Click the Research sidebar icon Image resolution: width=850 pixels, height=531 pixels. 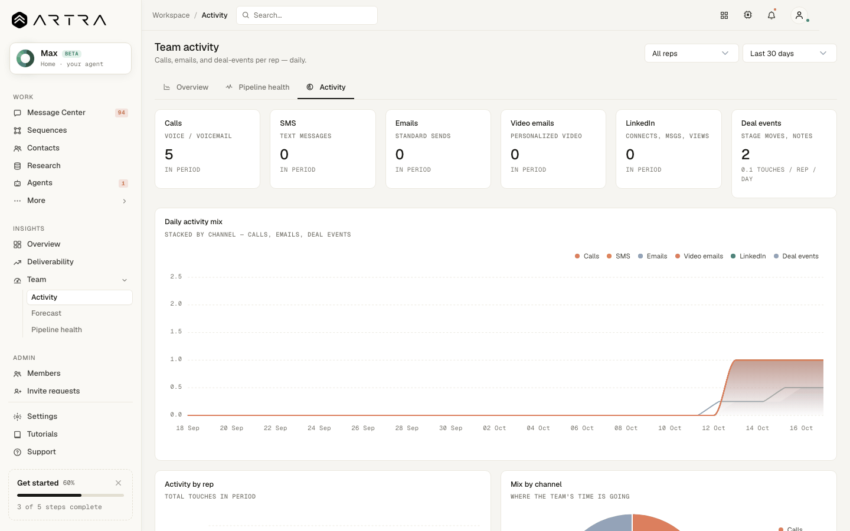(x=18, y=166)
